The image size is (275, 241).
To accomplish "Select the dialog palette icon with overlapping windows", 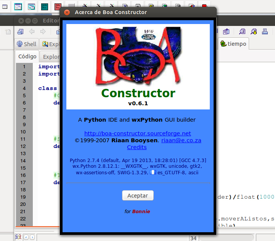I will coord(31,7).
